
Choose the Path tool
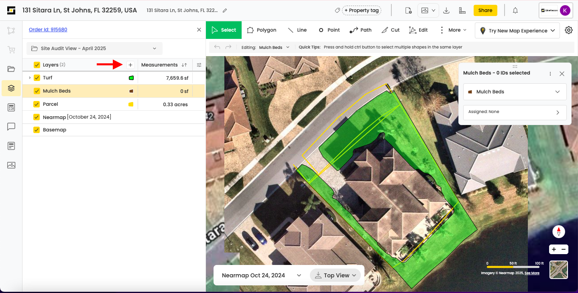pos(360,30)
